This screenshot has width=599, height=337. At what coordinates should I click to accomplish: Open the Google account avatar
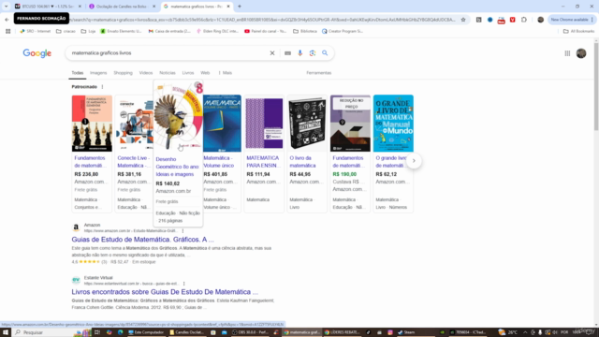[581, 53]
